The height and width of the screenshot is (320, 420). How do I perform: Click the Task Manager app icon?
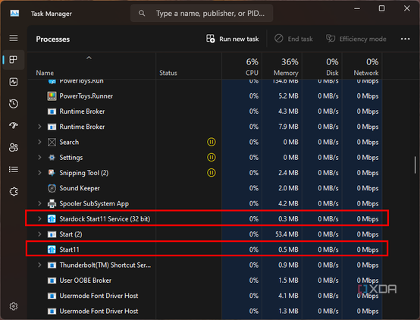[x=14, y=13]
